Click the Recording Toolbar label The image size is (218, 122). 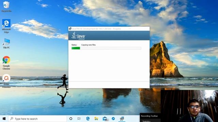tap(149, 116)
